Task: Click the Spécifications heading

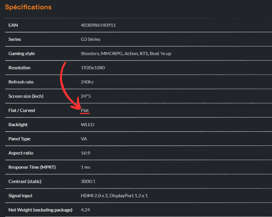Action: coord(28,7)
